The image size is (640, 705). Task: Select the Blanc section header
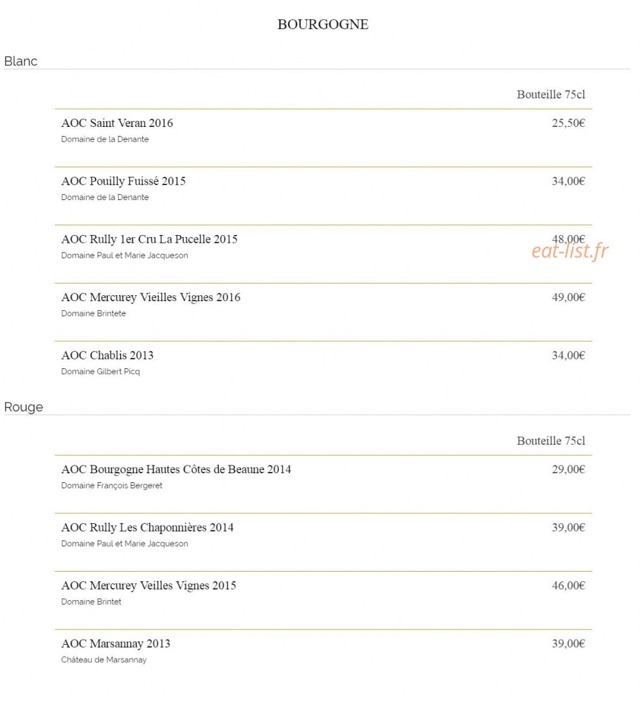pyautogui.click(x=21, y=61)
